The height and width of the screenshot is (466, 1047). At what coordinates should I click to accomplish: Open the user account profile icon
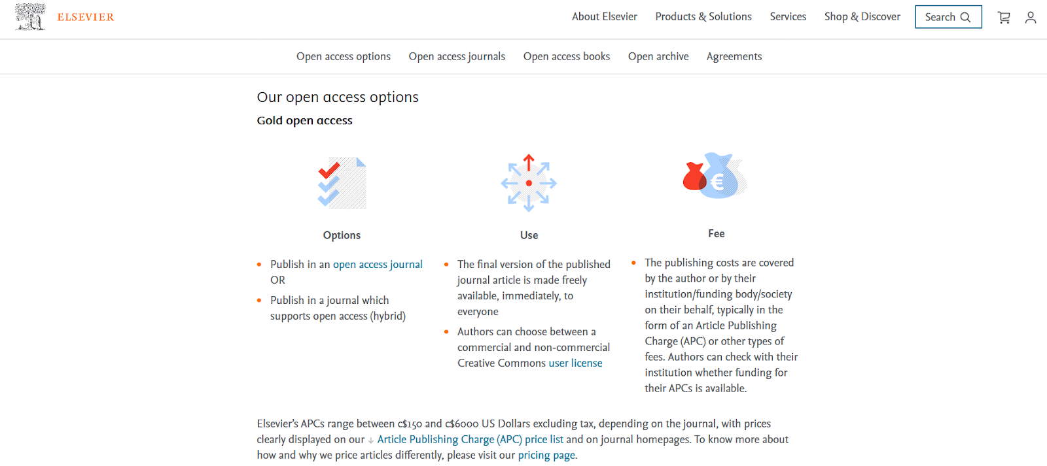point(1031,18)
